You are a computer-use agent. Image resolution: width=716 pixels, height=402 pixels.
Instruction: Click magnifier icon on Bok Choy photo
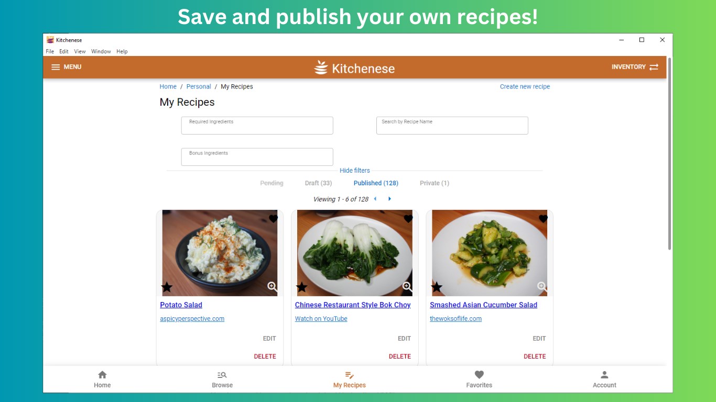407,286
